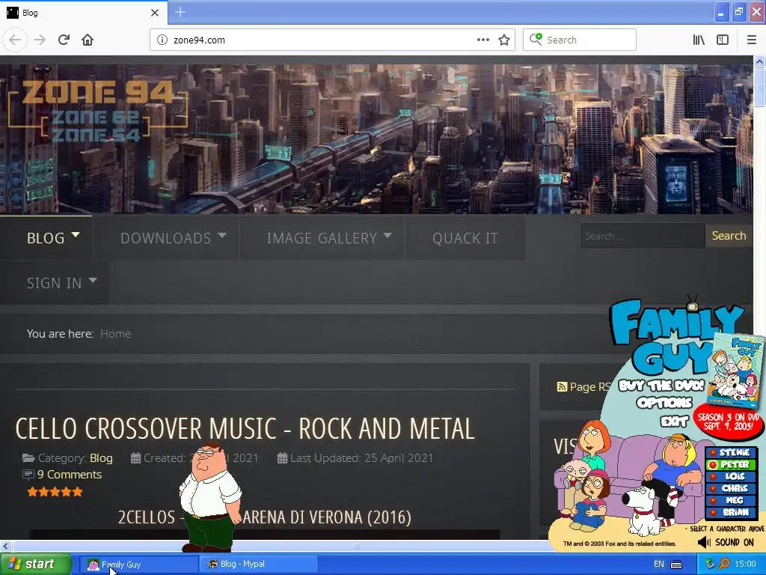The width and height of the screenshot is (766, 575).
Task: Open the Blog category link
Action: pos(101,458)
